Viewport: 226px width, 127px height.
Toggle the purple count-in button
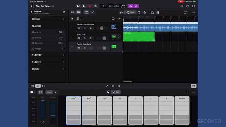tap(130, 6)
